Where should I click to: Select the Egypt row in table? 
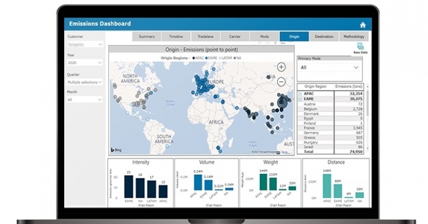330,119
